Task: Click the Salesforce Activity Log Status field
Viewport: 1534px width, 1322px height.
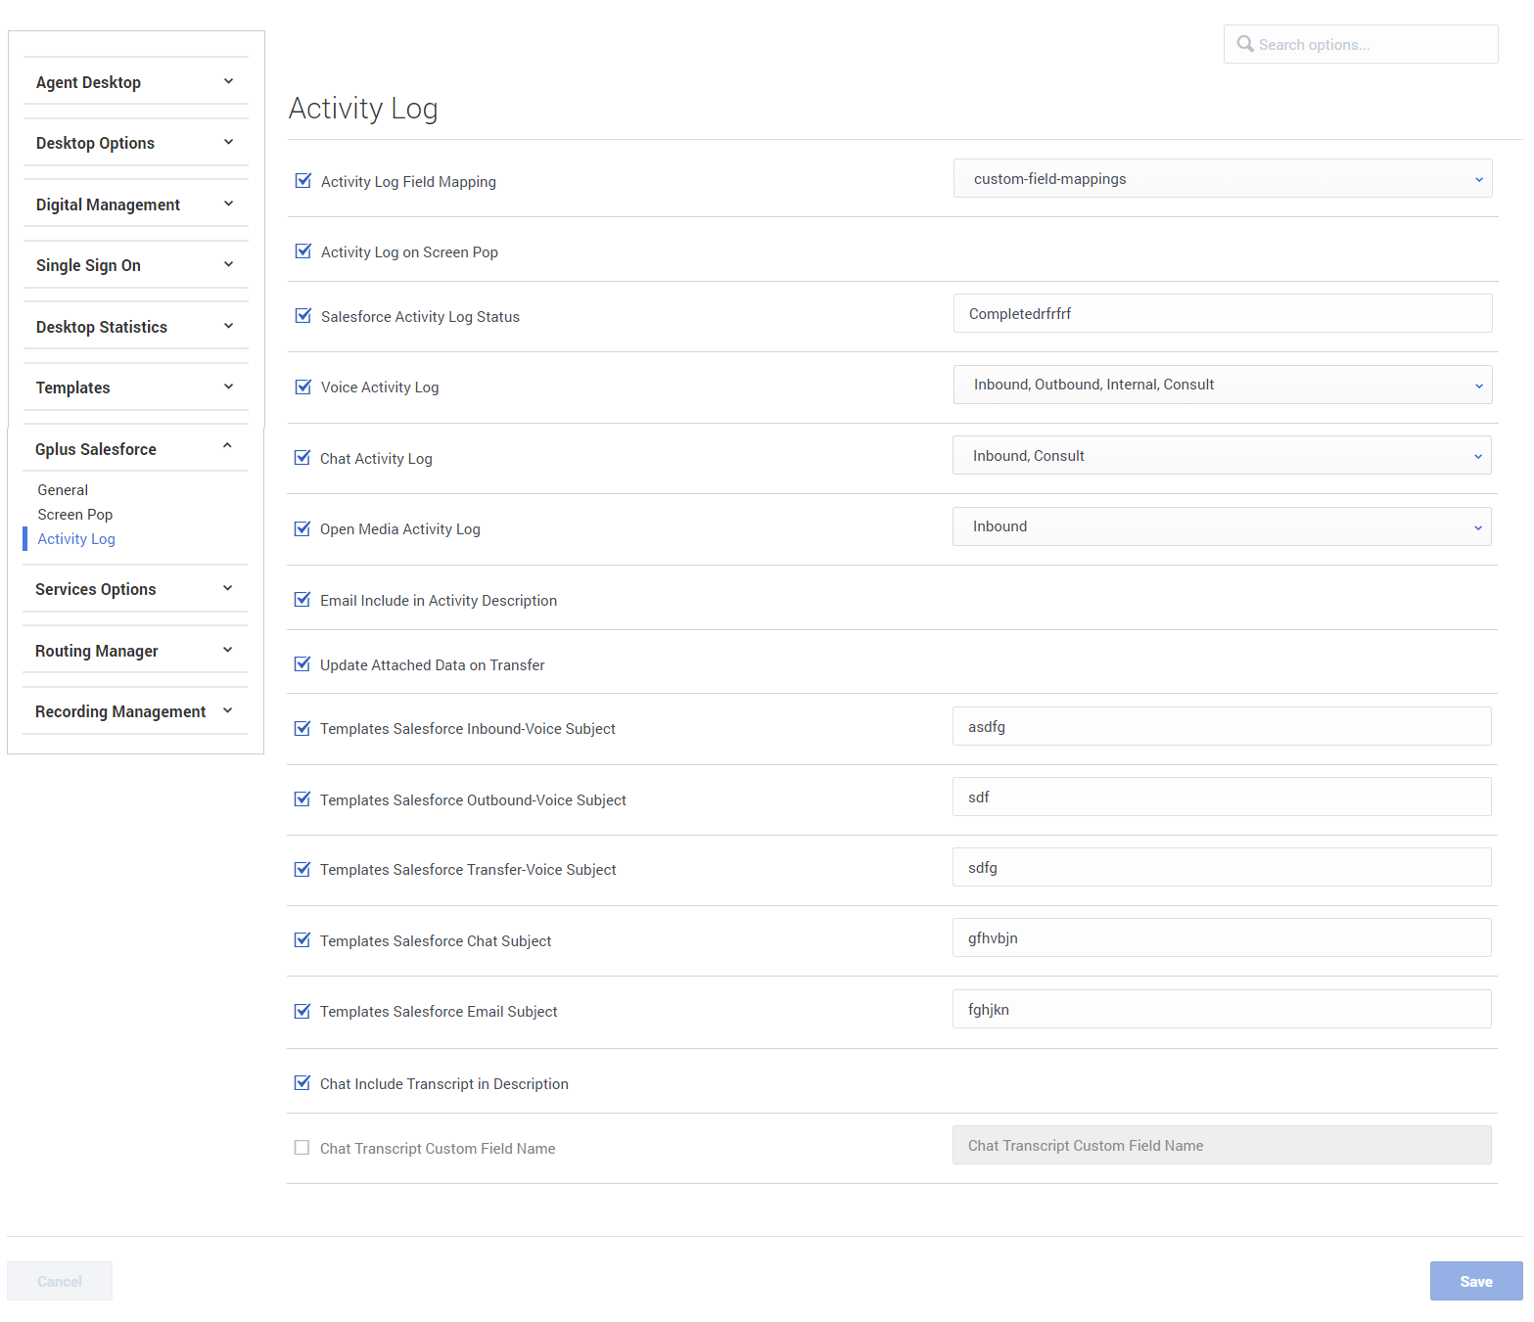Action: click(1222, 314)
